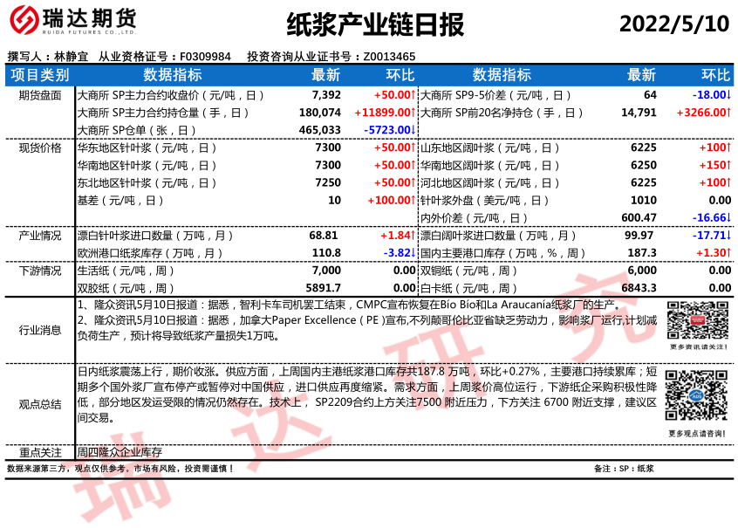
Task: Click the rightmost '环比' column header
Action: point(716,75)
